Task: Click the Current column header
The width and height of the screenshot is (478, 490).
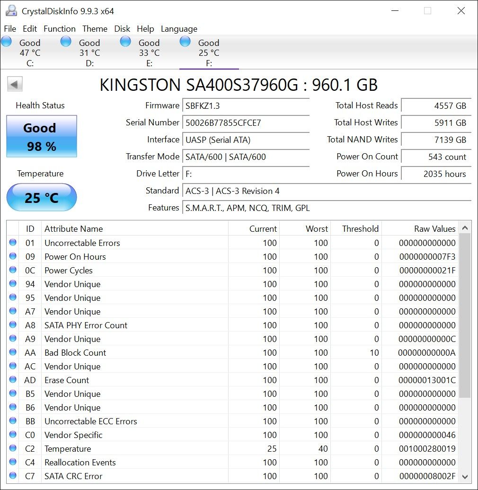Action: pos(254,229)
